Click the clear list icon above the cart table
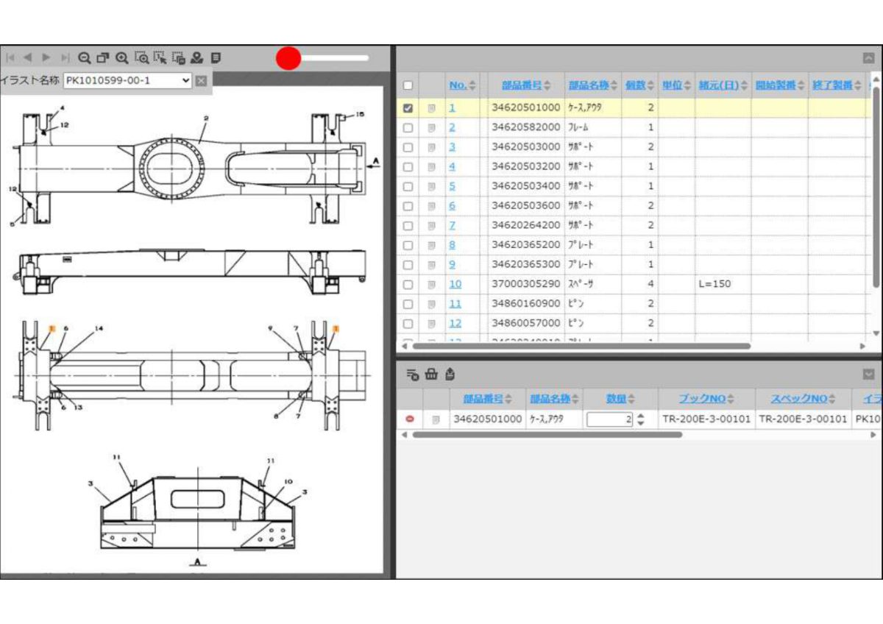The height and width of the screenshot is (624, 883). tap(413, 375)
